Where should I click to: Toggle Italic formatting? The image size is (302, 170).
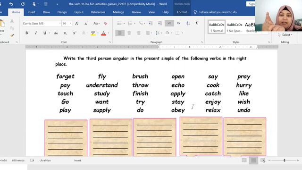(x=36, y=33)
